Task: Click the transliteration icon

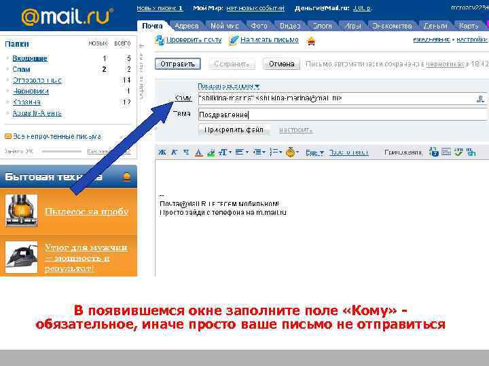Action: coord(471,152)
